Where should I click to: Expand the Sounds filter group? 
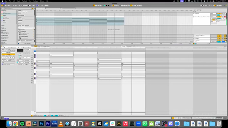pos(20,17)
